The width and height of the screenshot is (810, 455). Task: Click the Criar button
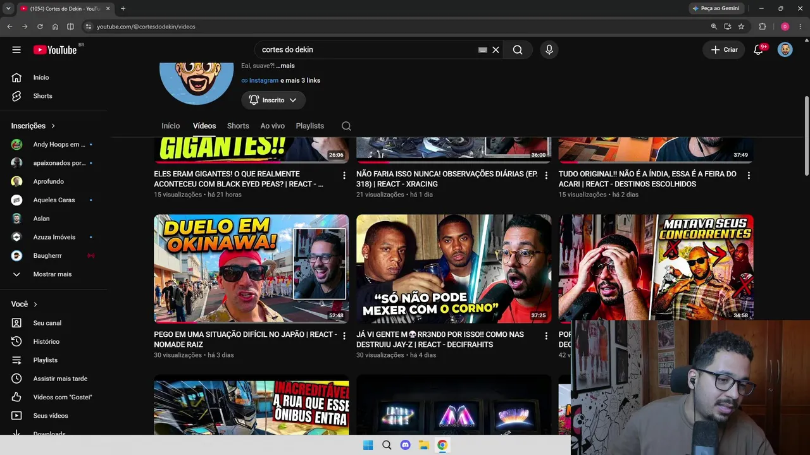(x=724, y=50)
